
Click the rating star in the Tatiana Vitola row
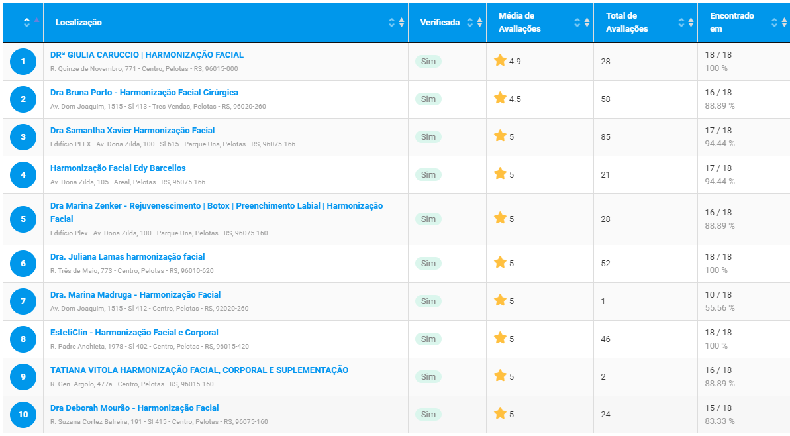click(501, 376)
